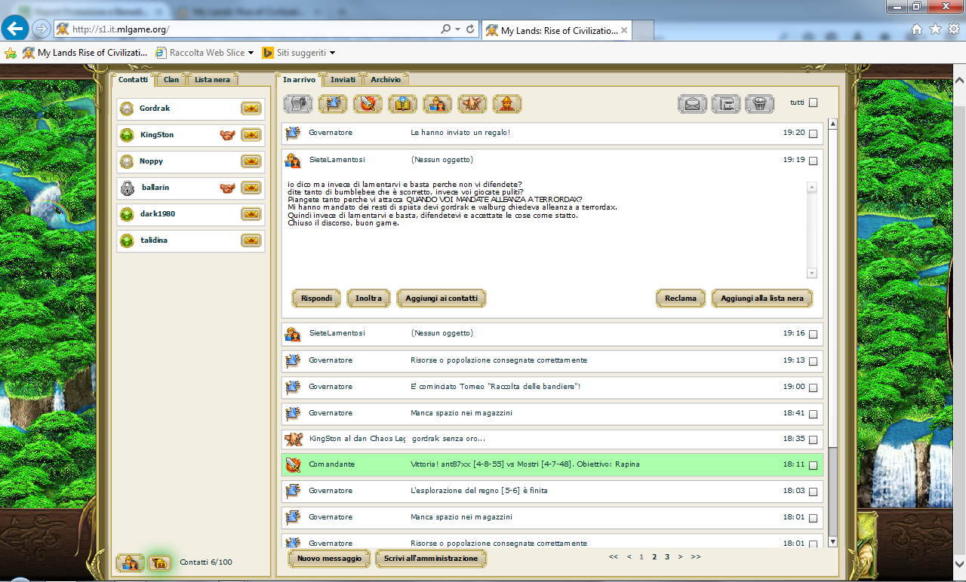Viewport: 966px width, 582px height.
Task: Expand the 'Raccolta Web Slice' dropdown arrow
Action: coord(251,53)
